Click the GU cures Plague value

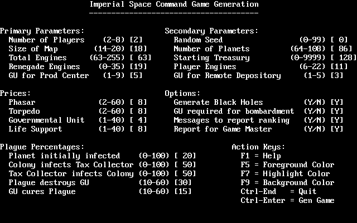pyautogui.click(x=183, y=192)
